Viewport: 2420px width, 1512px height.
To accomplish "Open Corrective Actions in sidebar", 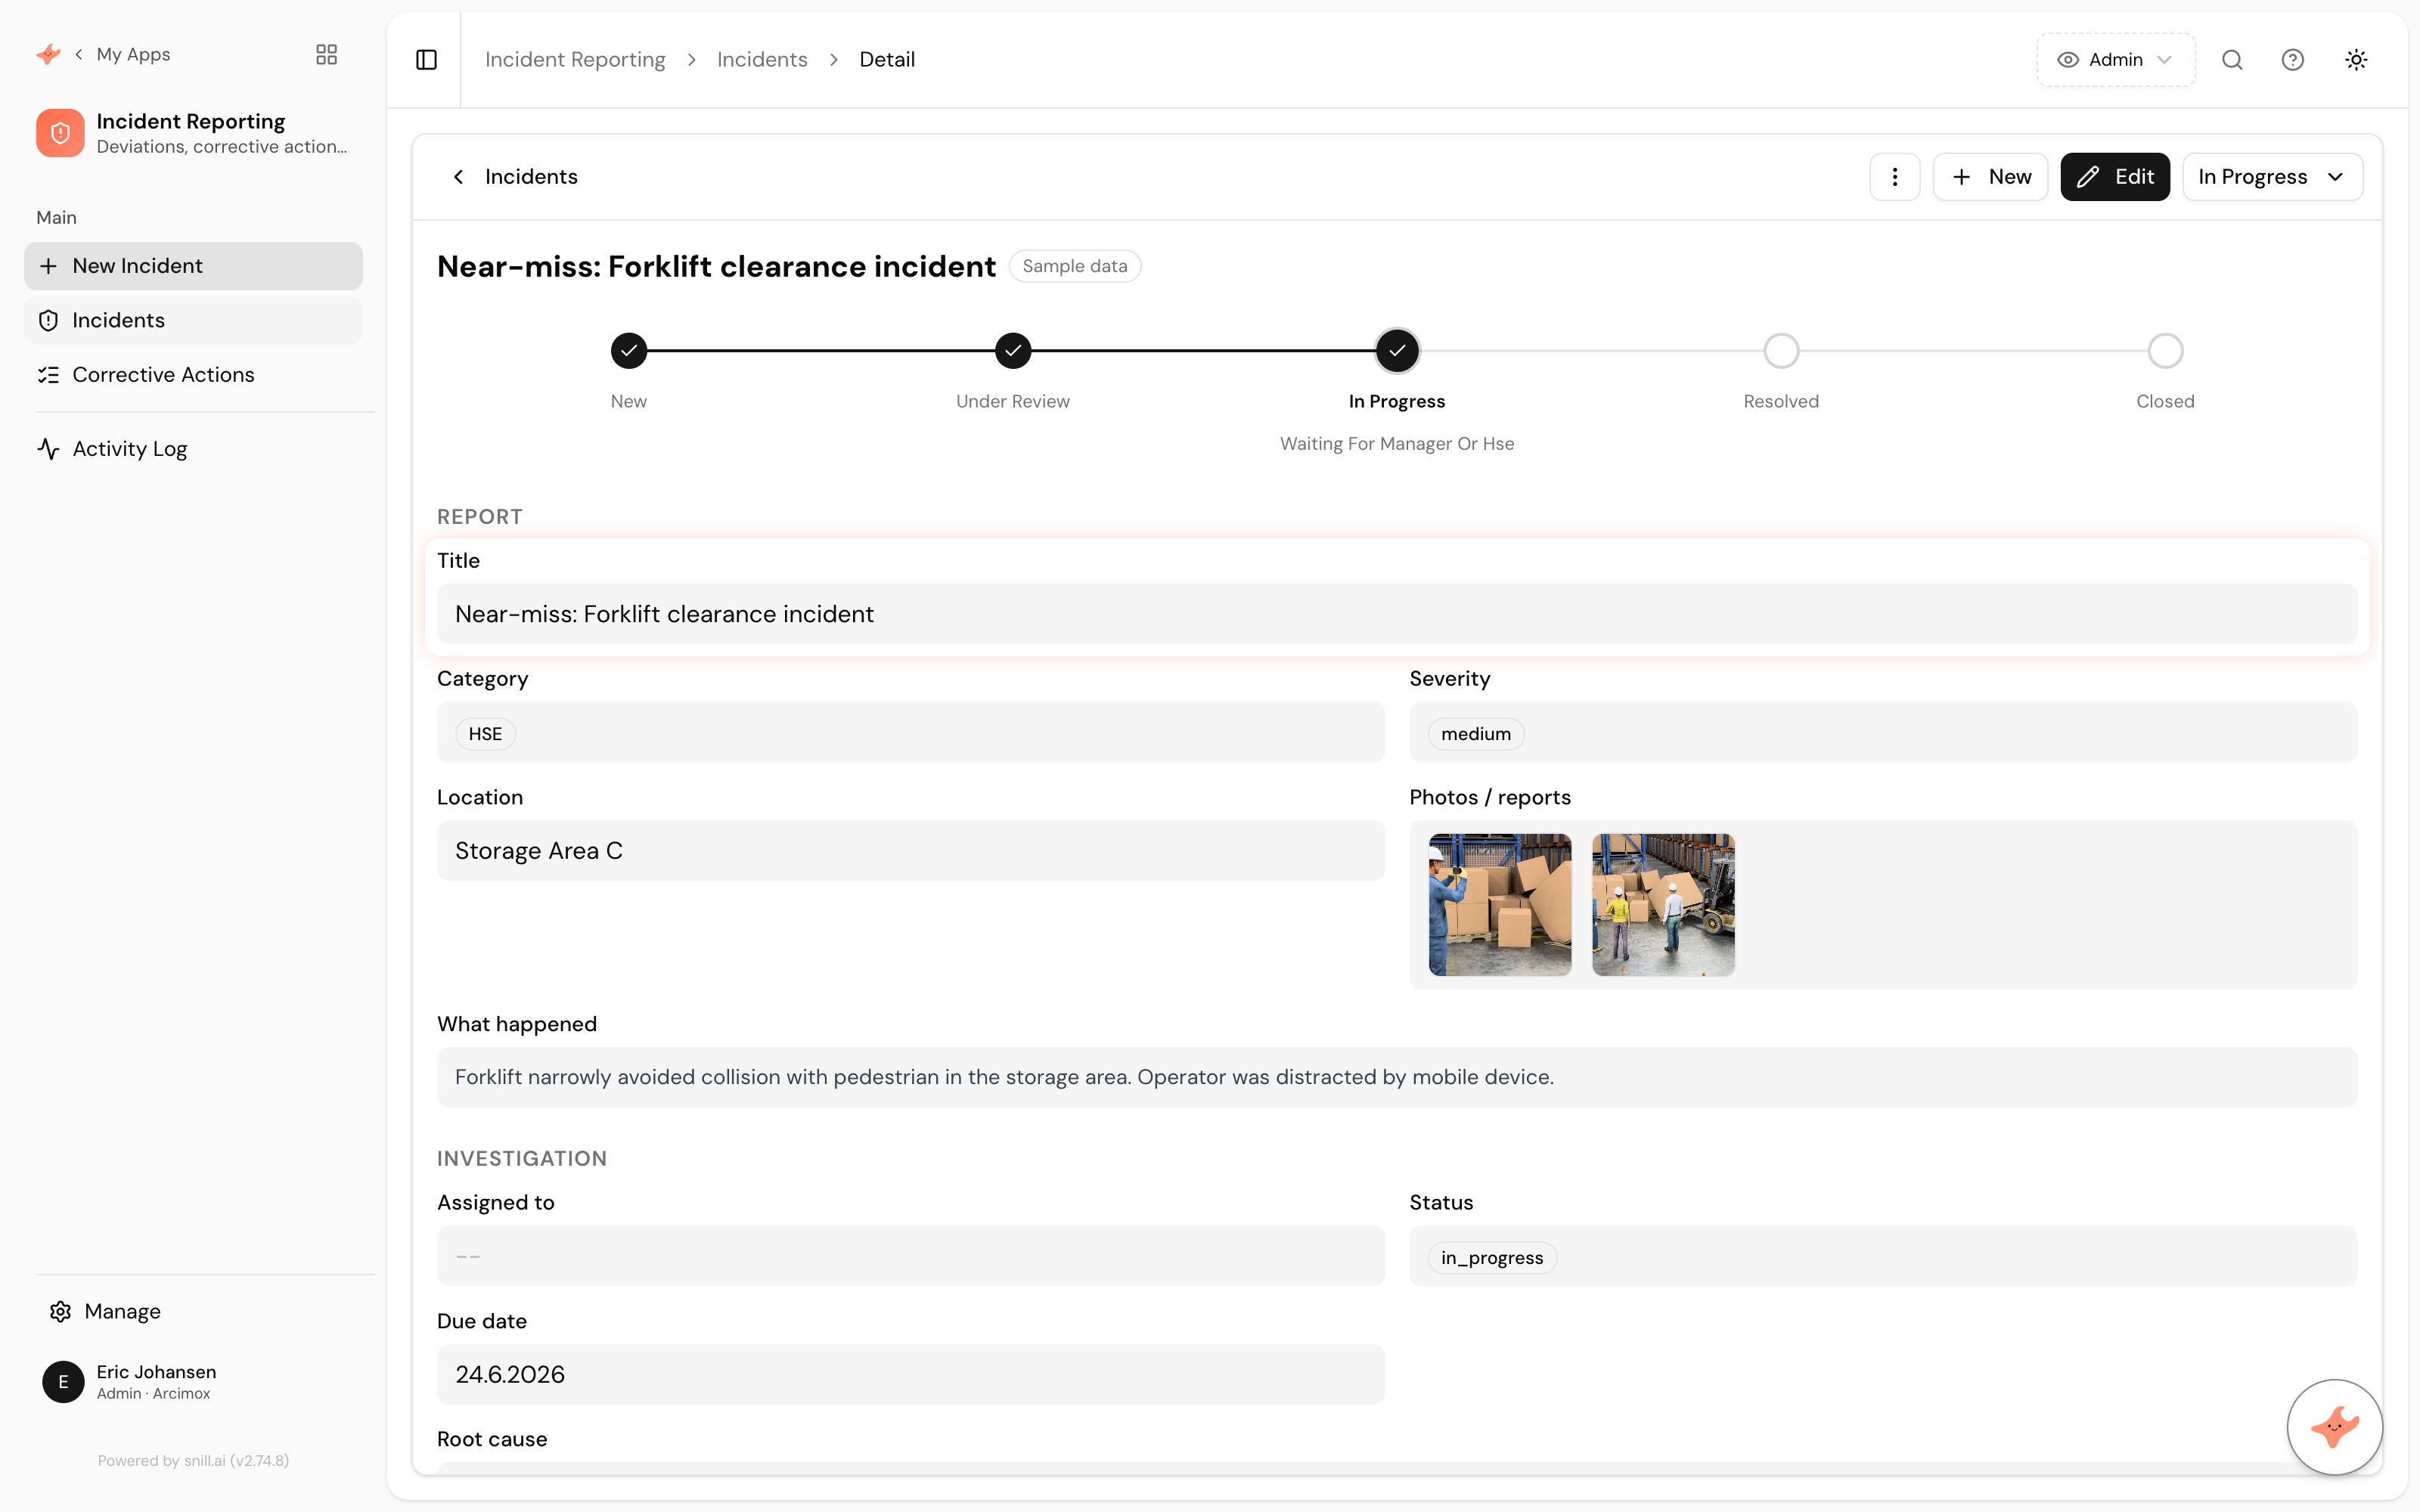I will pyautogui.click(x=193, y=374).
